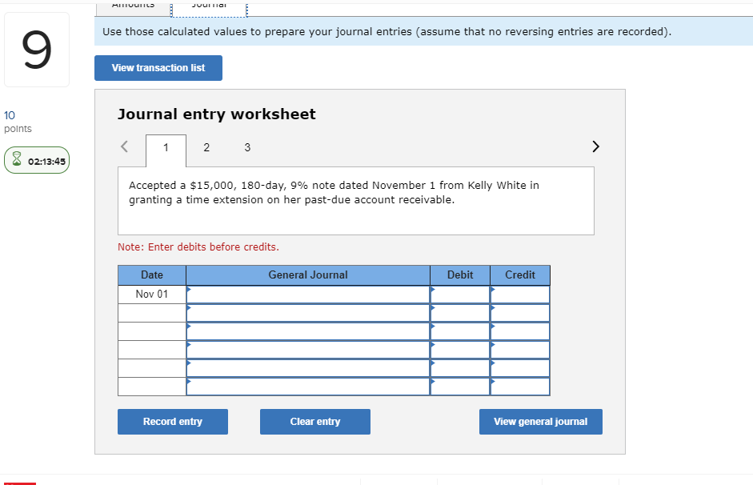The image size is (753, 485).
Task: Select the fifth row General Journal account field
Action: 308,368
